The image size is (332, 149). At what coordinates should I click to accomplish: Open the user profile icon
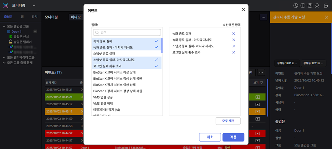point(317,6)
